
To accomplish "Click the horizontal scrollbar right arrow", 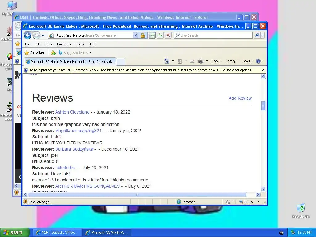I will [x=258, y=194].
